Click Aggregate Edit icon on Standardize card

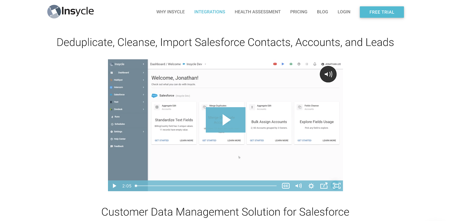[157, 107]
